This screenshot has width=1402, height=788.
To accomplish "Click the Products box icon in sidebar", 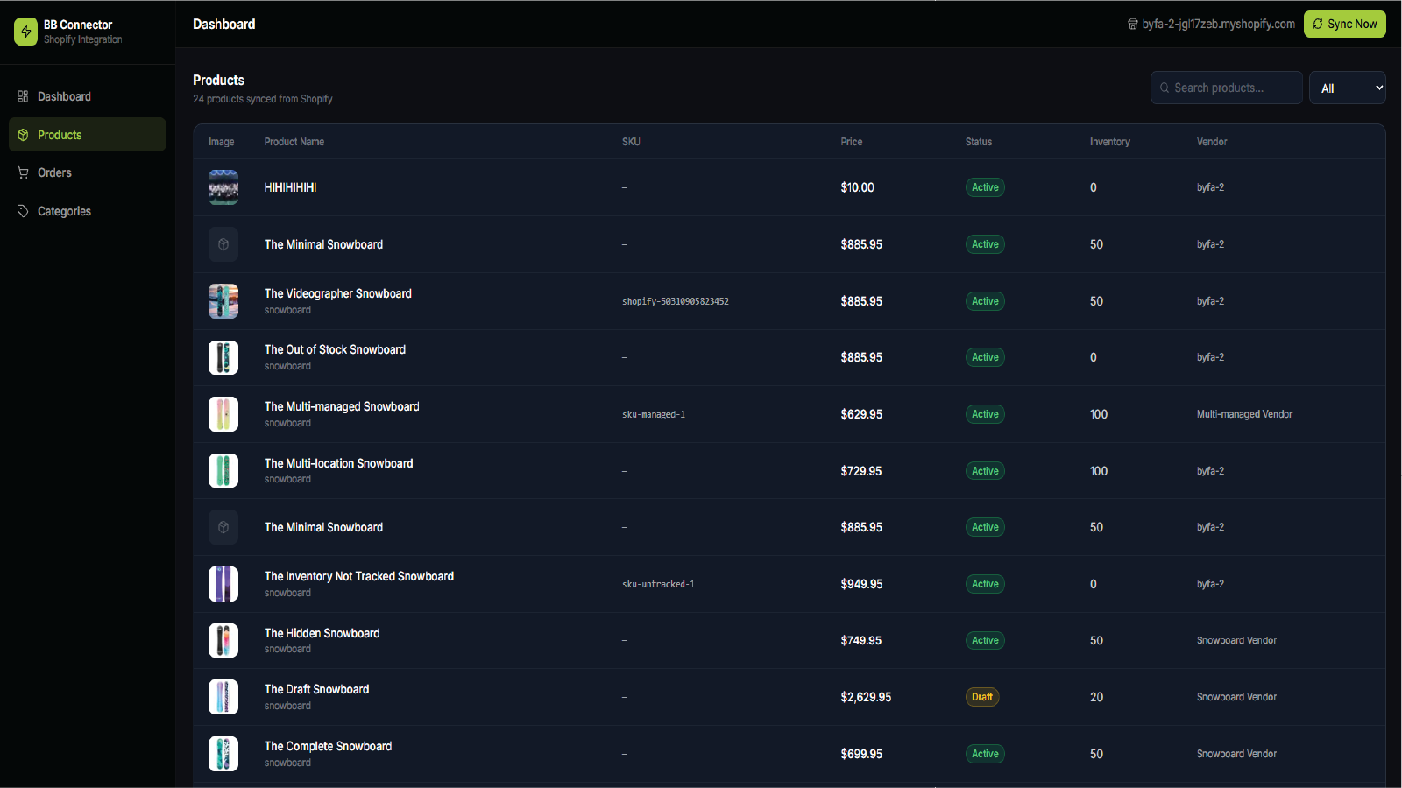I will coord(23,135).
